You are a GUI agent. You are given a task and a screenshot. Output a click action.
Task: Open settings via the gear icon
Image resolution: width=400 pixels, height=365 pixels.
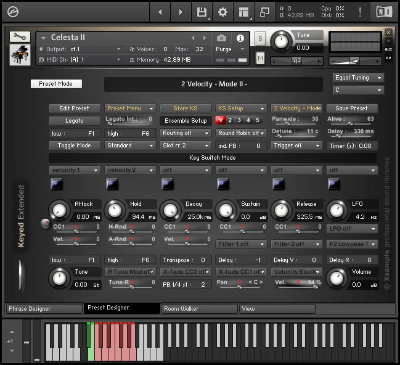coord(222,12)
